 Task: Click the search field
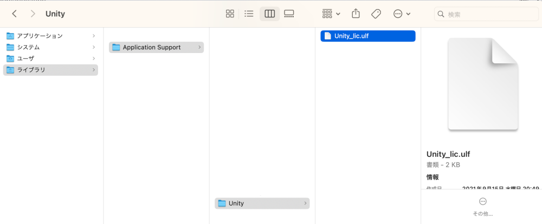click(x=486, y=14)
